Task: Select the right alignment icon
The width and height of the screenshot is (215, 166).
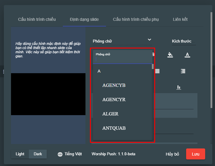Action: pyautogui.click(x=183, y=71)
